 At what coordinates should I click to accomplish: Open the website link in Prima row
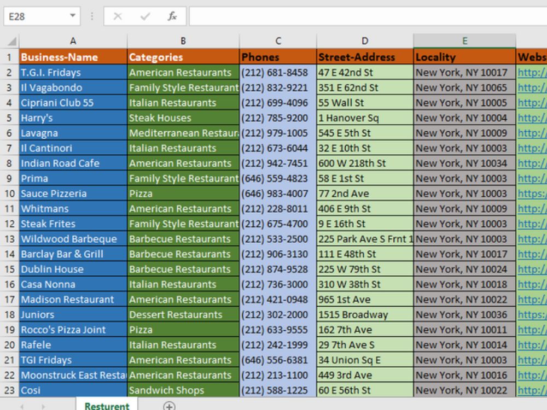point(532,179)
